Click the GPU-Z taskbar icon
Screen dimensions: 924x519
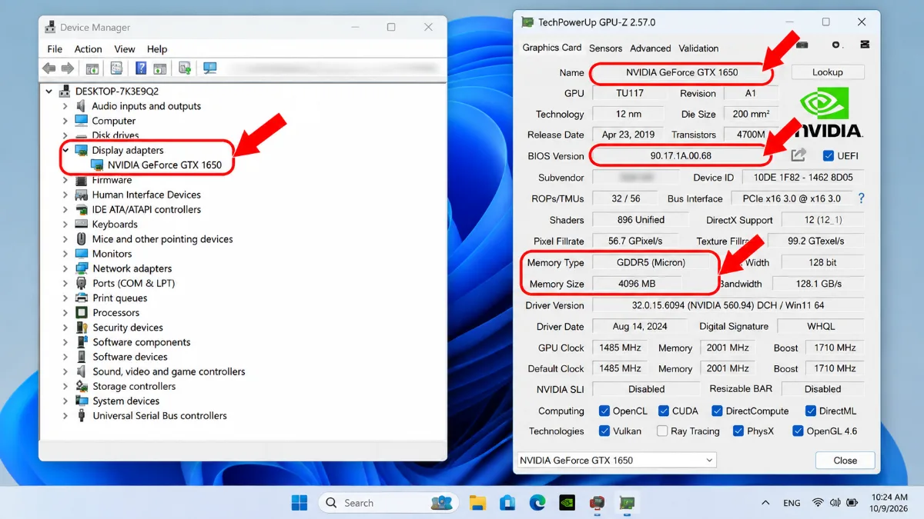tap(627, 503)
